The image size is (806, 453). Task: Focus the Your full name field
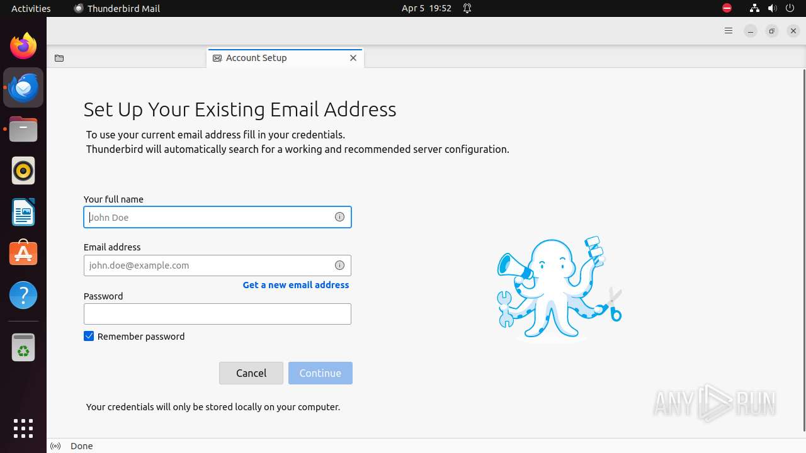(x=217, y=217)
